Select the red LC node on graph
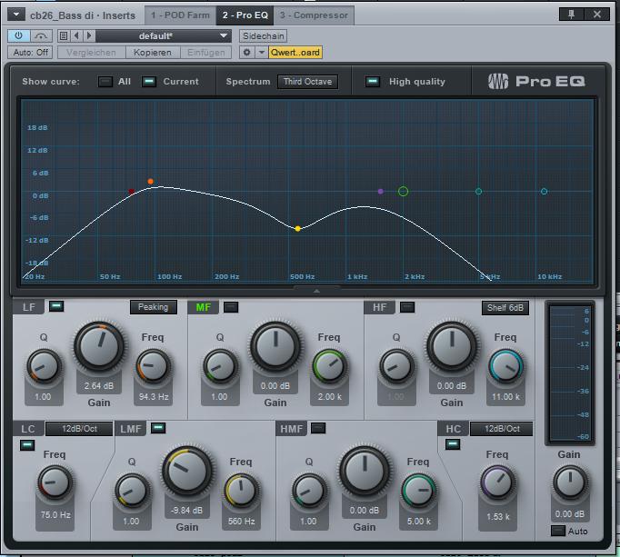Image resolution: width=620 pixels, height=557 pixels. pyautogui.click(x=131, y=192)
